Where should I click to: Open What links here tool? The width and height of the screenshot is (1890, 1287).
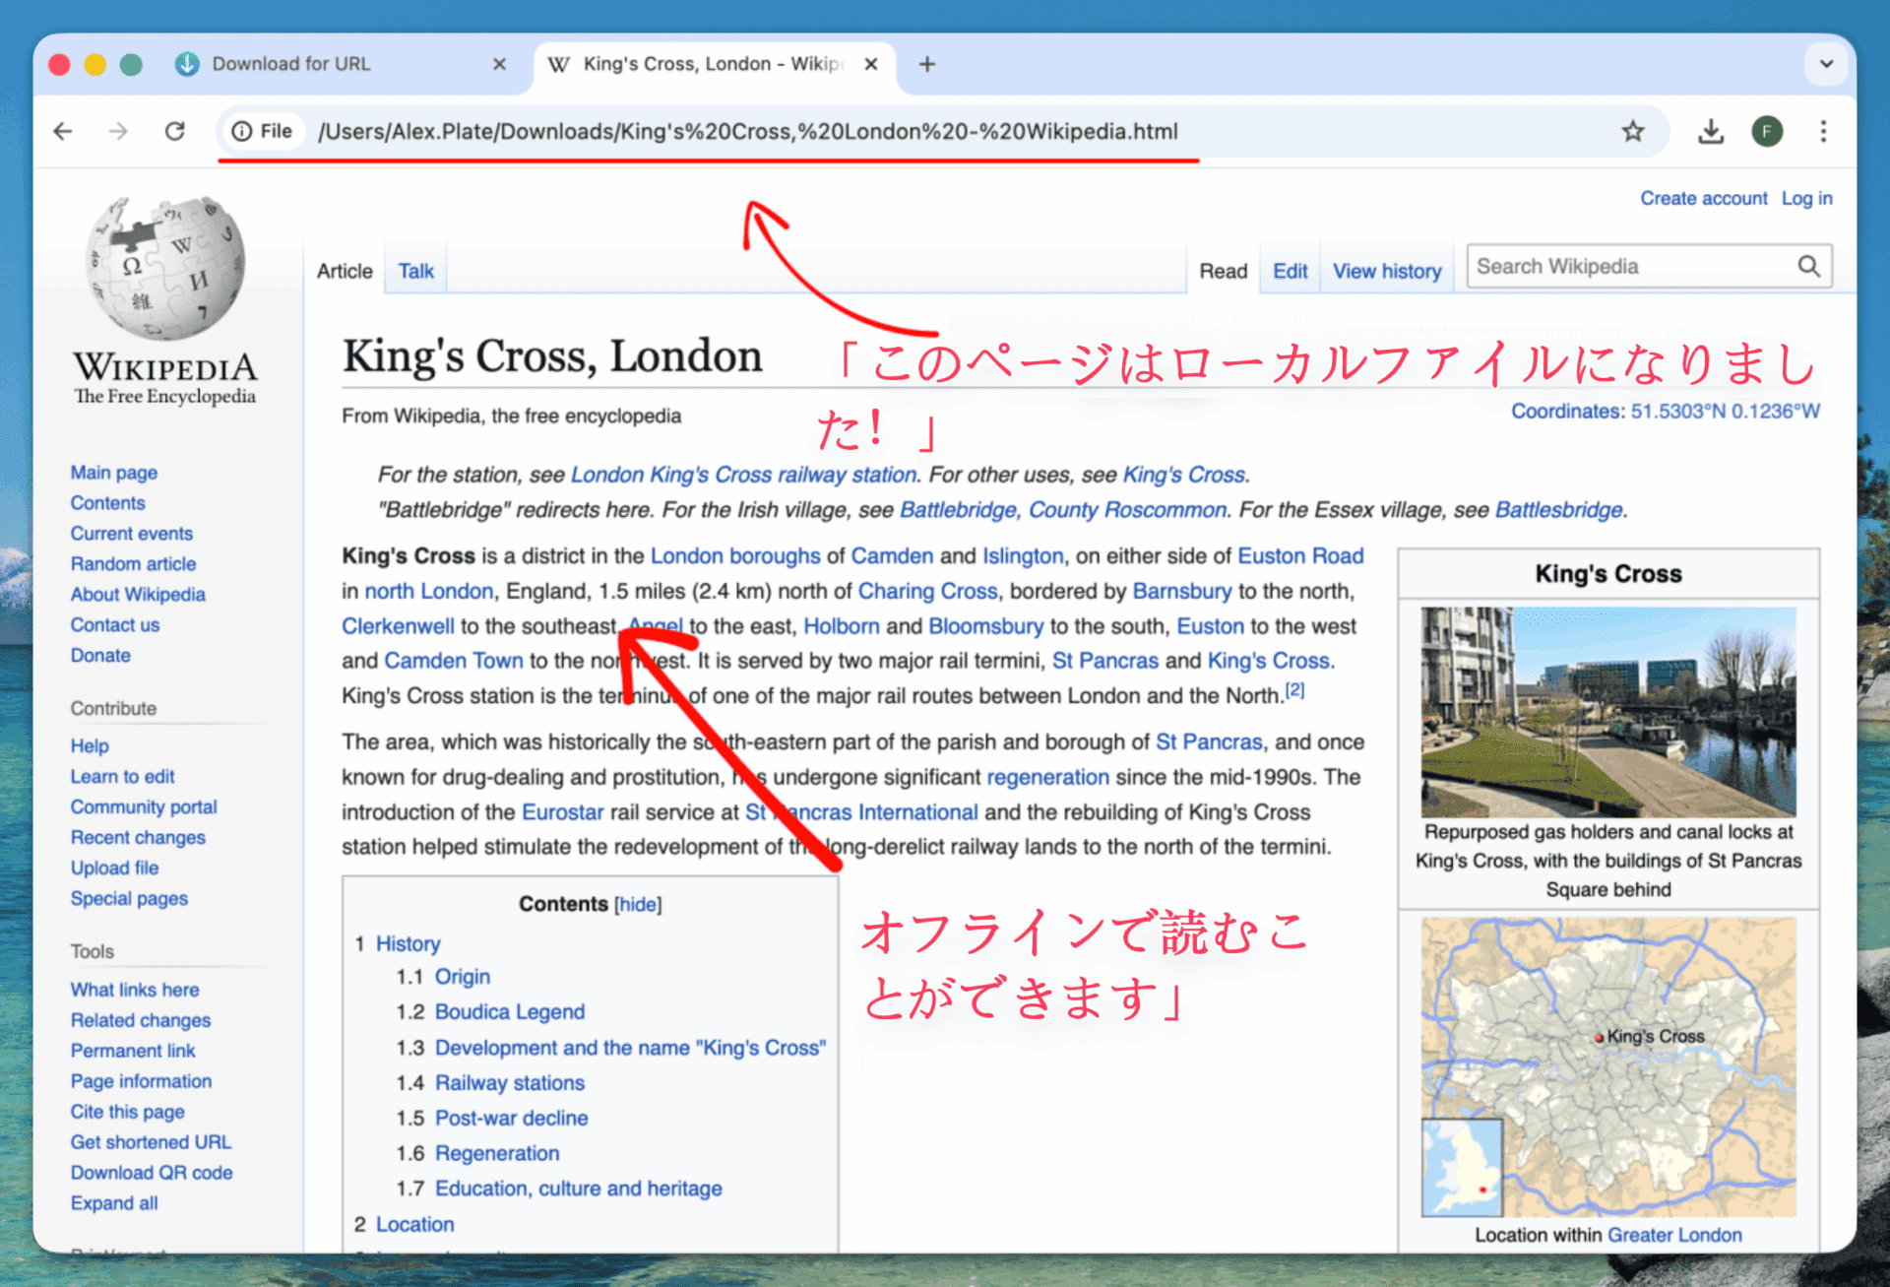[x=135, y=990]
